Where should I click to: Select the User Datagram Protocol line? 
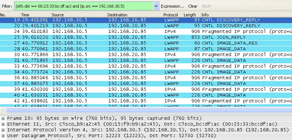click(112, 136)
